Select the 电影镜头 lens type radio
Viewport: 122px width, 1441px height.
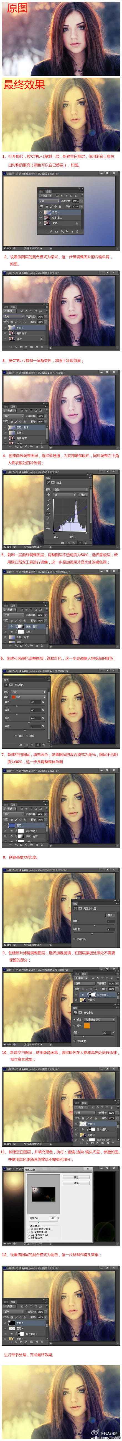29,1238
